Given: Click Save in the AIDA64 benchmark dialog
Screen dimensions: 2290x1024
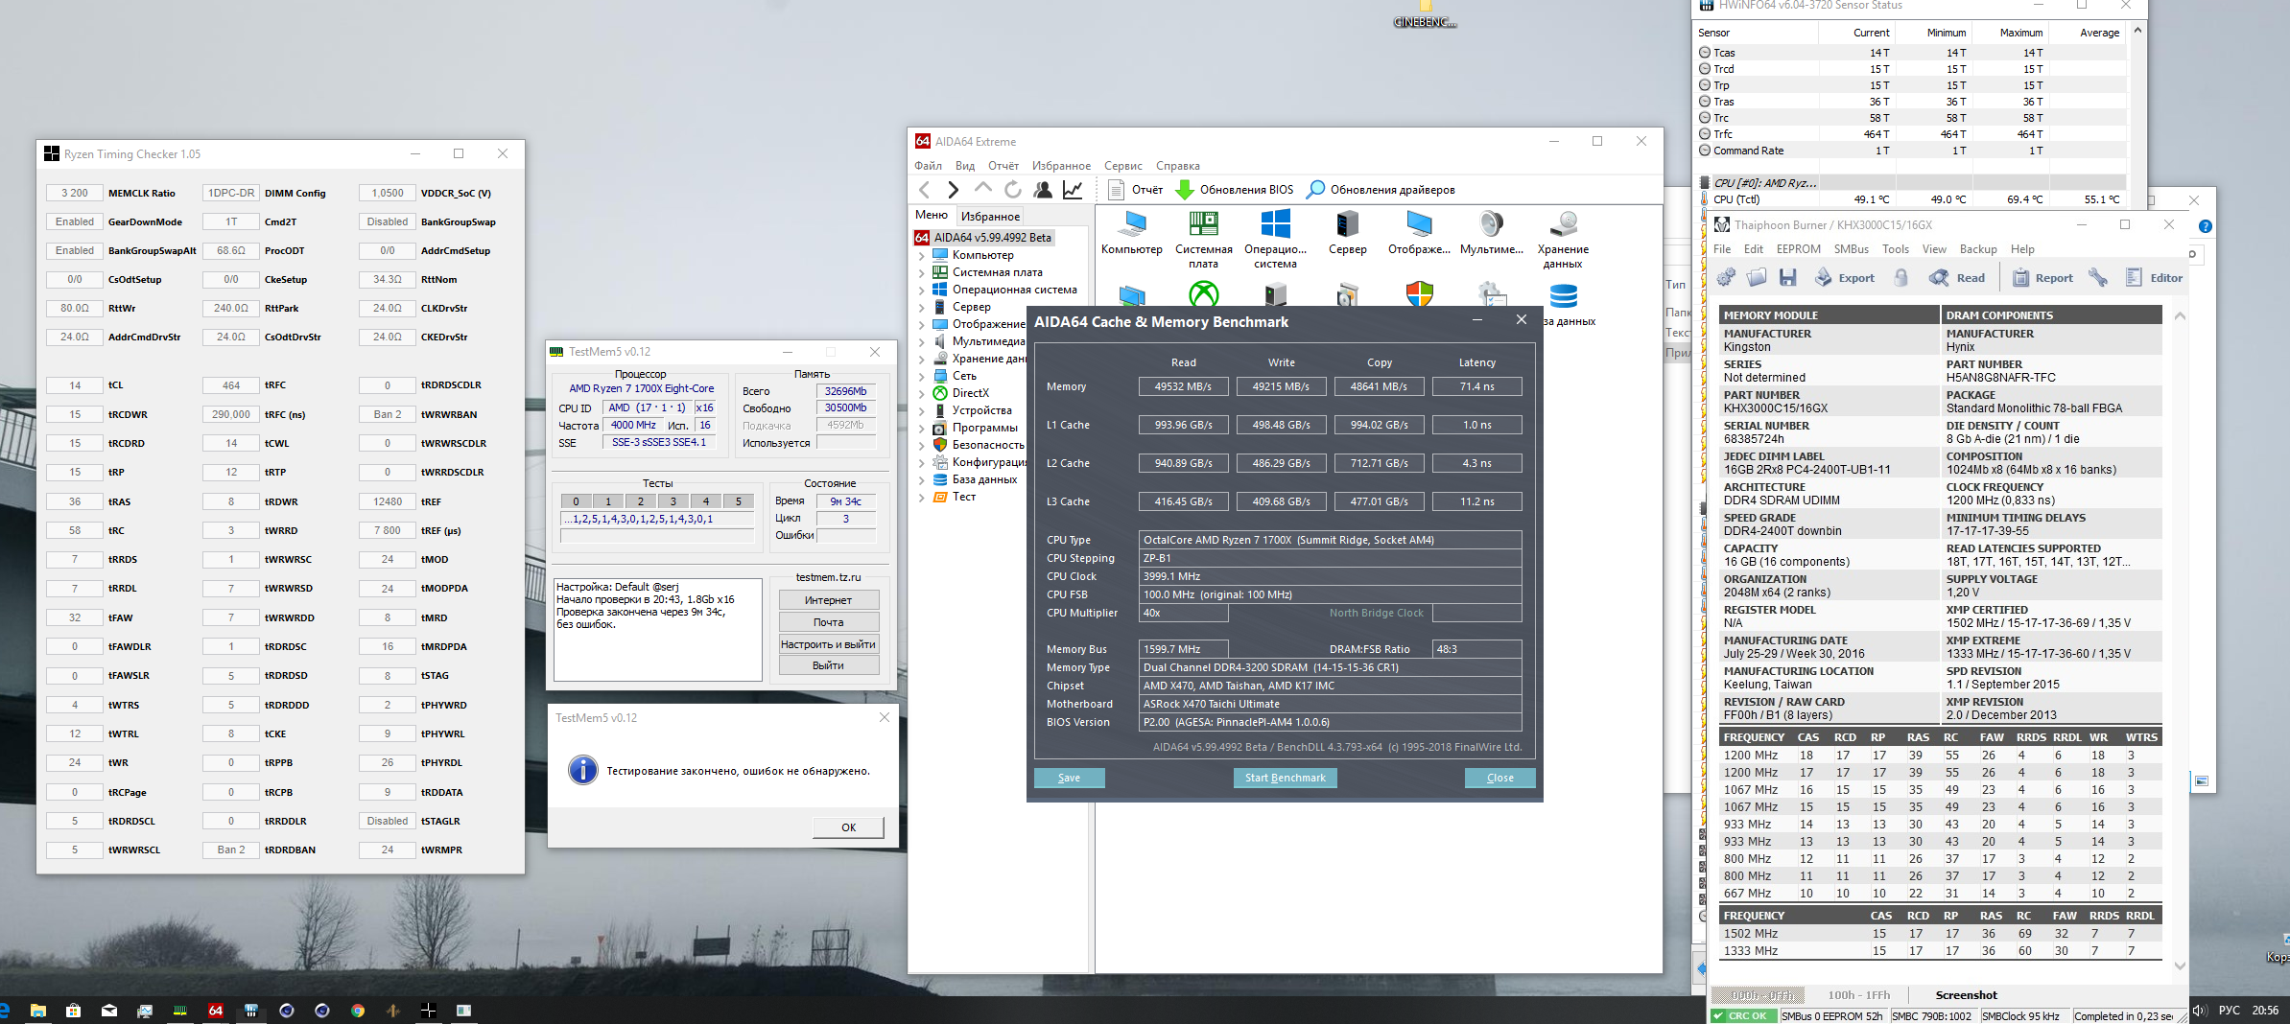Looking at the screenshot, I should pyautogui.click(x=1069, y=779).
